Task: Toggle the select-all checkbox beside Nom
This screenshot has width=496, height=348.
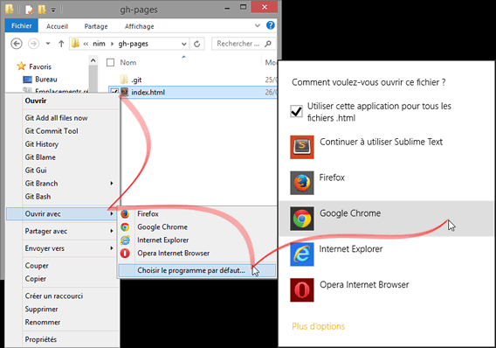Action: 110,62
